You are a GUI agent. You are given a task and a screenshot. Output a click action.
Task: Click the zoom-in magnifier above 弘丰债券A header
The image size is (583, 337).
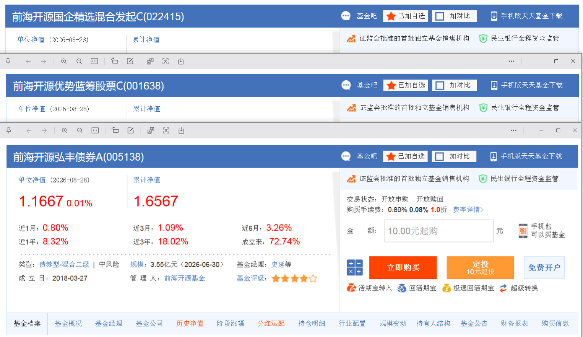click(65, 130)
